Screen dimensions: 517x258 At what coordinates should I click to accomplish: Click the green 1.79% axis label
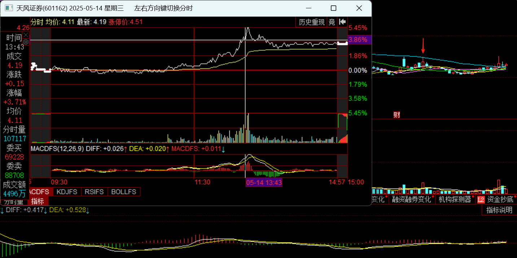pyautogui.click(x=358, y=85)
